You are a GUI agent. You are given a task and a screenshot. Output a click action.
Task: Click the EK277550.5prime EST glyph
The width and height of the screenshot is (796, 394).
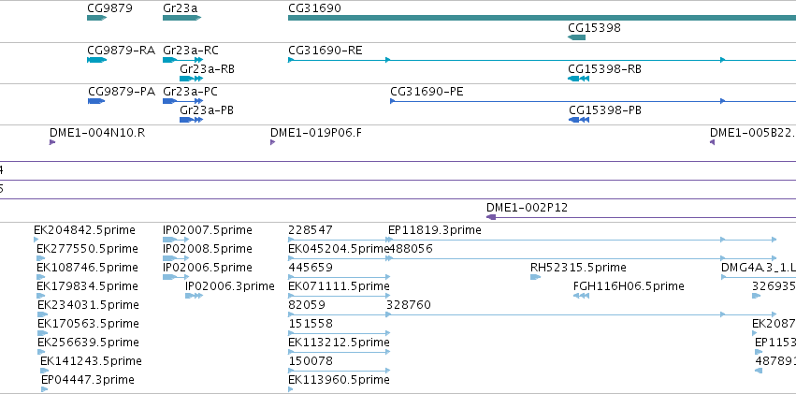click(41, 258)
